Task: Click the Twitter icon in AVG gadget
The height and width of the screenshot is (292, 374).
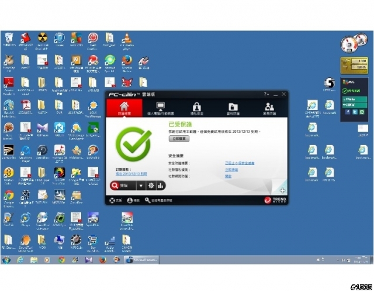Action: pos(355,112)
